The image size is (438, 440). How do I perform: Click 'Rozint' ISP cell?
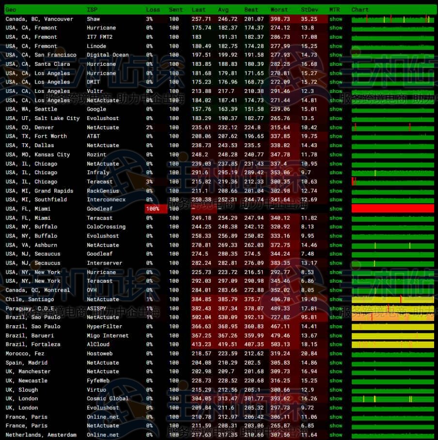click(96, 154)
